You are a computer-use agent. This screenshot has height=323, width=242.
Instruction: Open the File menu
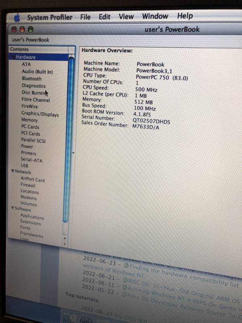pyautogui.click(x=86, y=17)
